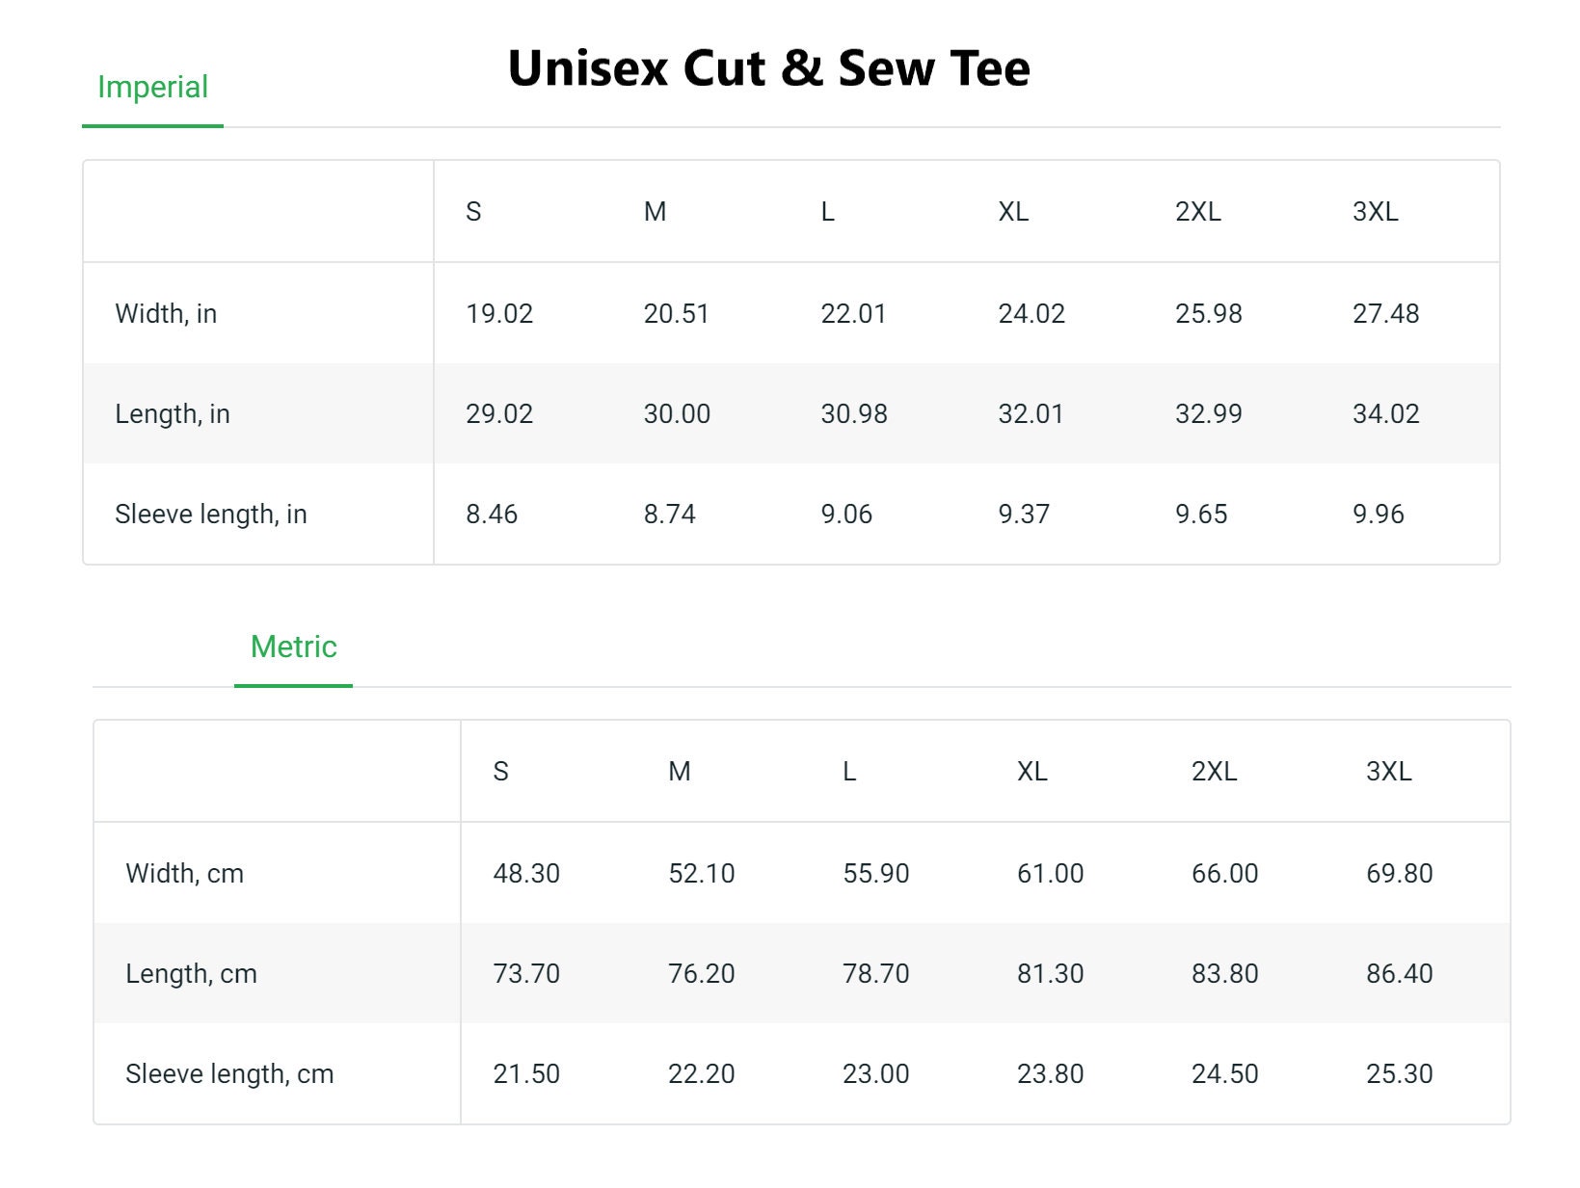Select the S column header in Imperial table
The height and width of the screenshot is (1188, 1580).
[x=473, y=212]
